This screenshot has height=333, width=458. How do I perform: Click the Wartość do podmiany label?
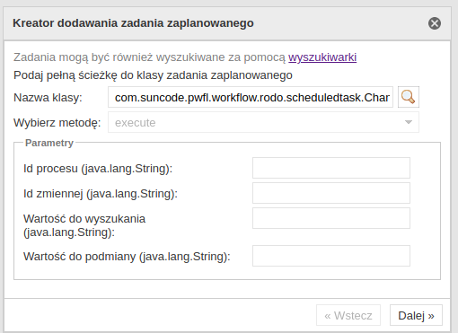[x=127, y=257]
